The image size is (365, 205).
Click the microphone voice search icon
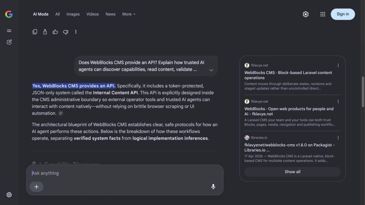(x=213, y=187)
